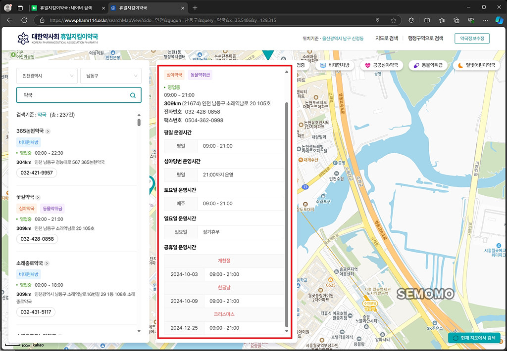This screenshot has width=507, height=351.
Task: Open 지도로 검색 menu
Action: [x=387, y=38]
